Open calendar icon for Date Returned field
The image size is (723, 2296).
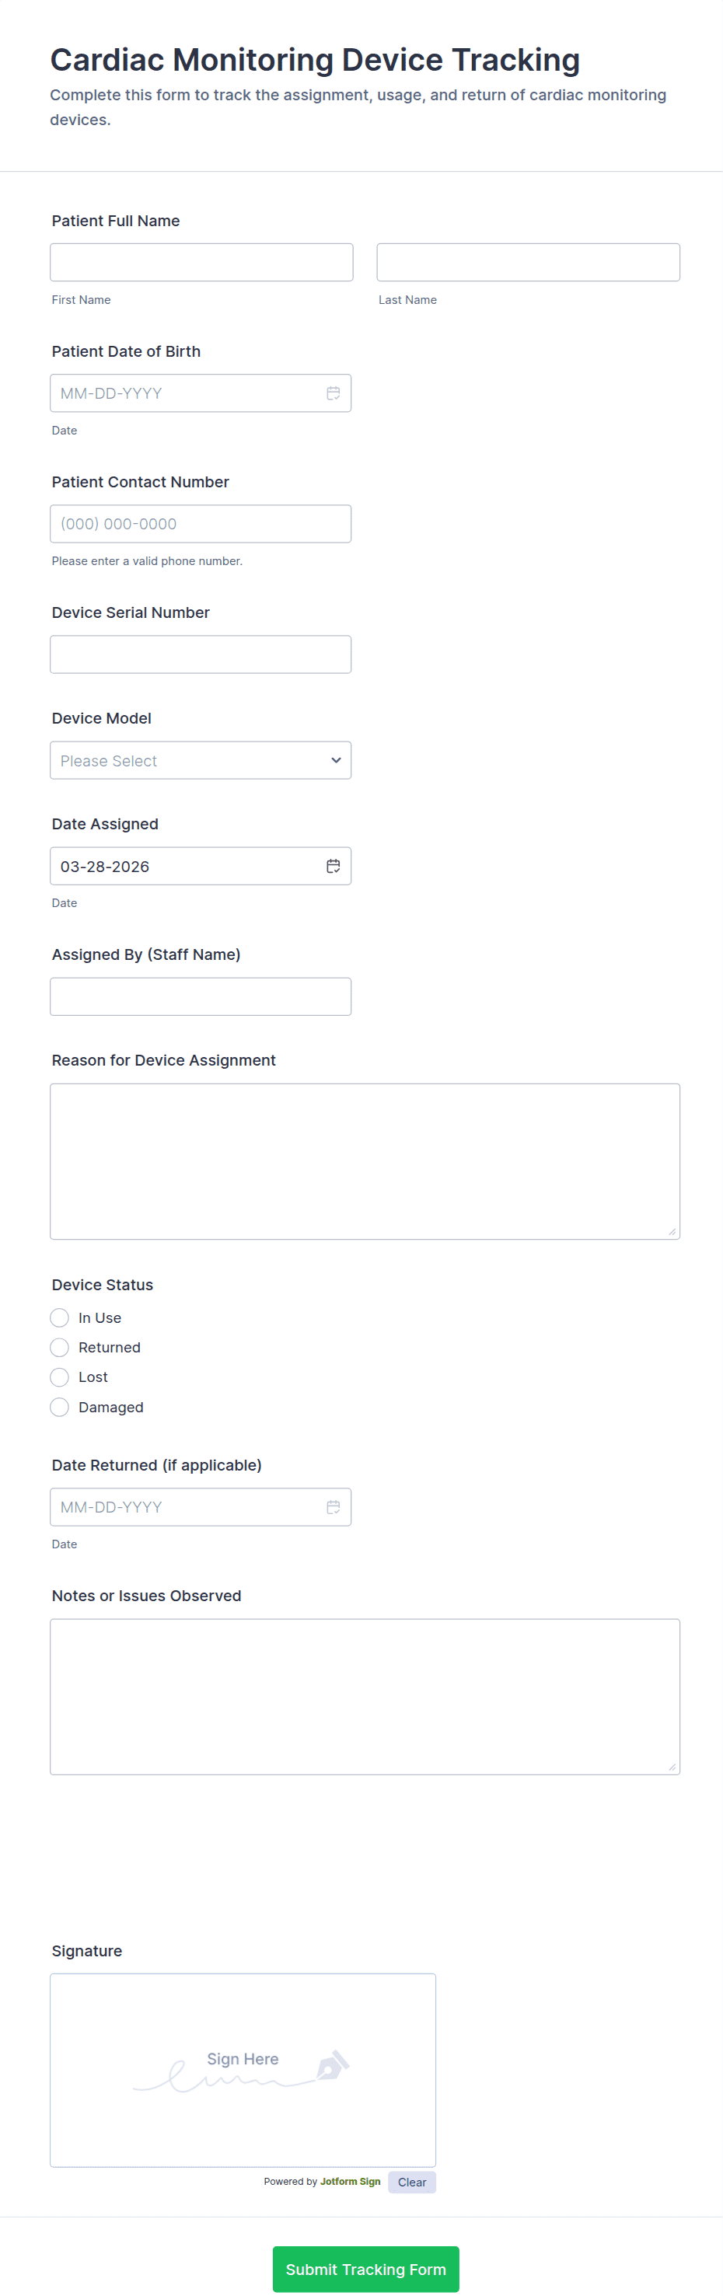pyautogui.click(x=333, y=1507)
